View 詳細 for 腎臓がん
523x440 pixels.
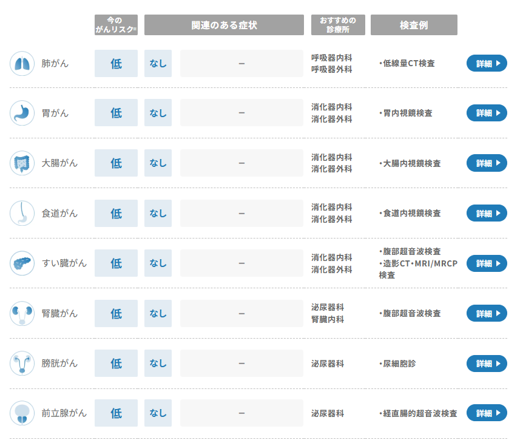pos(487,313)
